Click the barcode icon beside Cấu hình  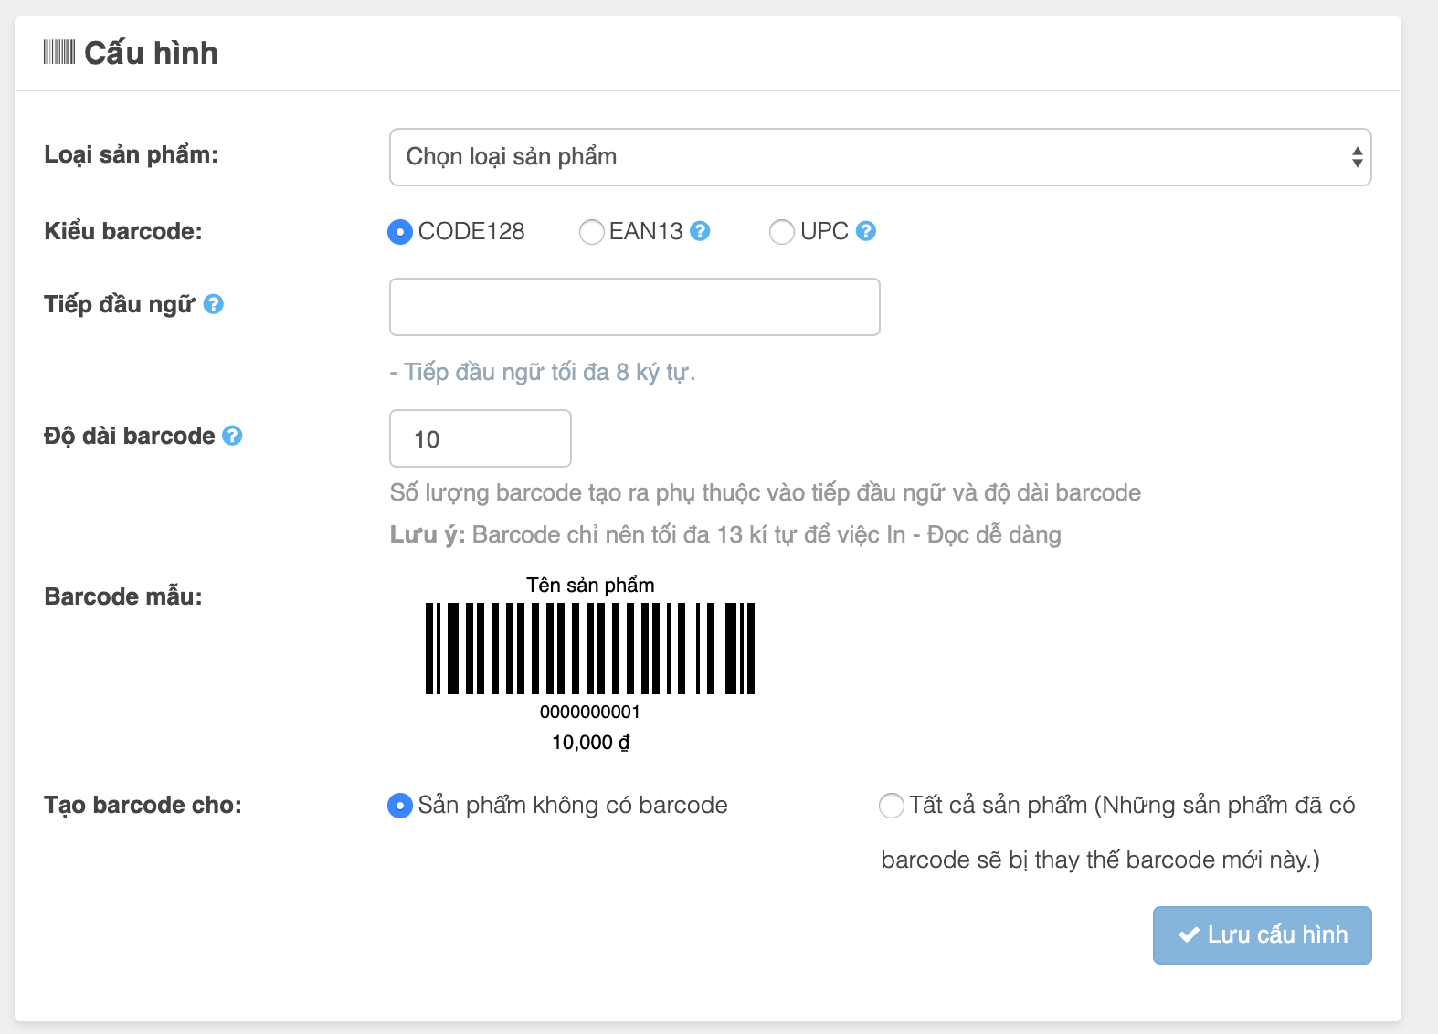pyautogui.click(x=59, y=53)
